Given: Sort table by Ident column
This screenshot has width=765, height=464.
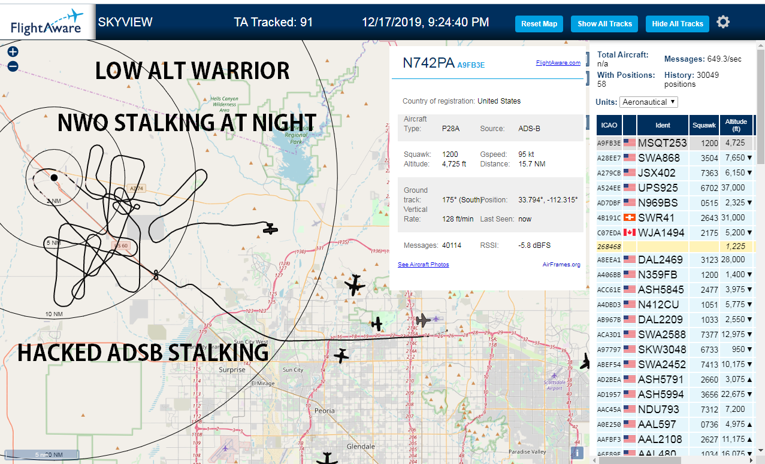Looking at the screenshot, I should tap(663, 125).
